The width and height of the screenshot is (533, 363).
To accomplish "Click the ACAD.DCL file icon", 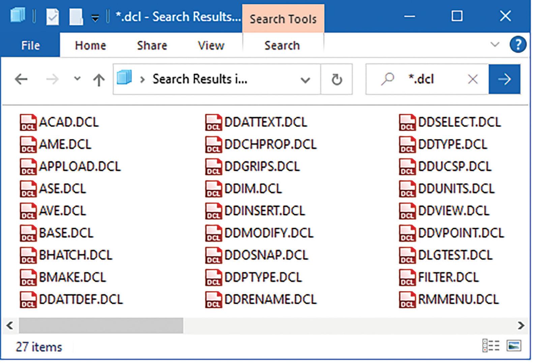I will (x=28, y=122).
